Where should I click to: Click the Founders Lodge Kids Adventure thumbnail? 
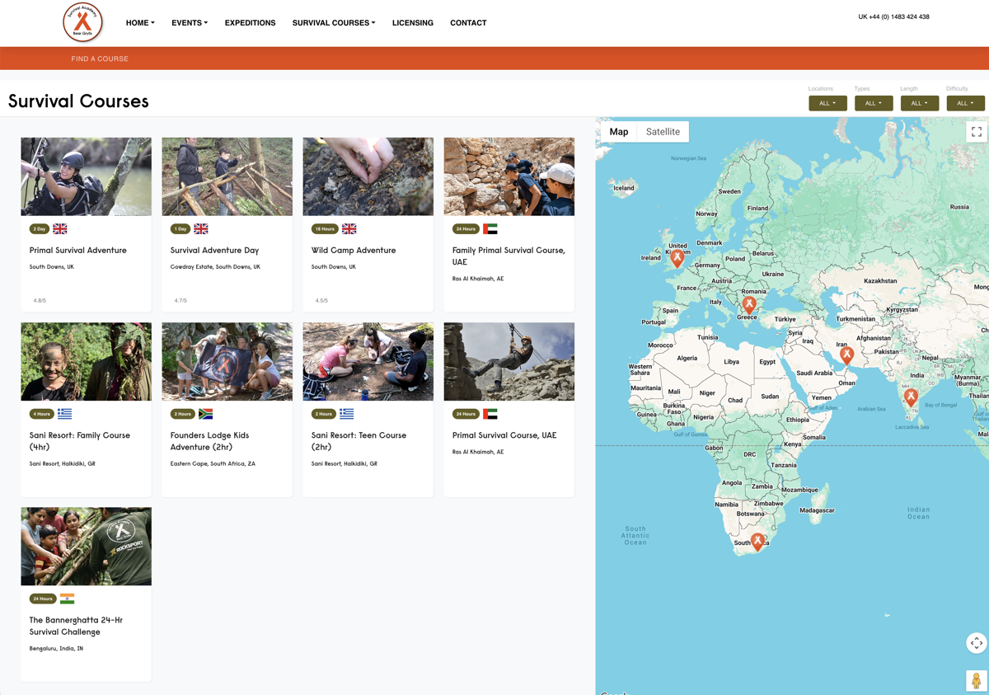[227, 361]
